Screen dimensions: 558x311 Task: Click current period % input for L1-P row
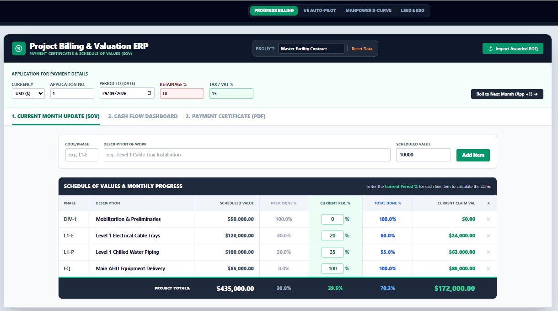pyautogui.click(x=333, y=252)
